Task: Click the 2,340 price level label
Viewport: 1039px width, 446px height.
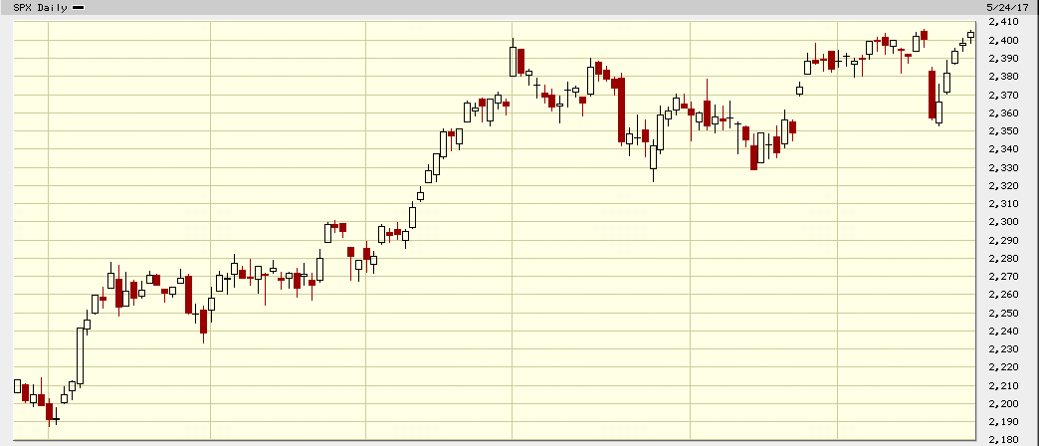Action: 1003,149
